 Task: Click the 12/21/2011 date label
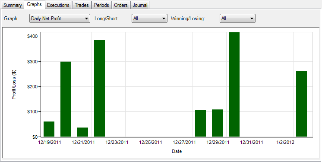click(83, 142)
